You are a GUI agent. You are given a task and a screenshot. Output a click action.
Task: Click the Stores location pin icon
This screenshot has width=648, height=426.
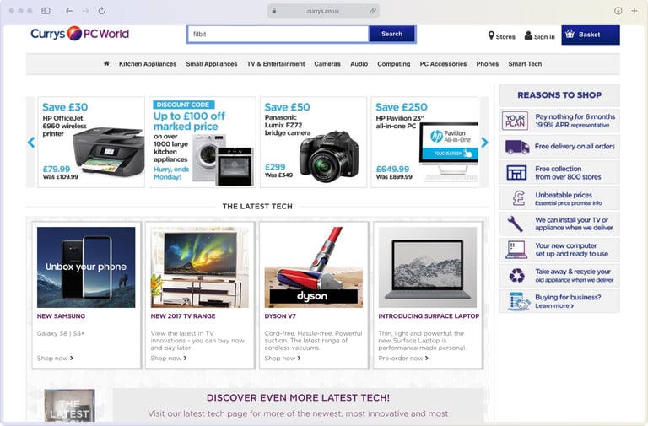click(x=491, y=35)
